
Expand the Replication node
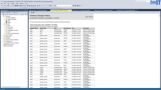3,37
